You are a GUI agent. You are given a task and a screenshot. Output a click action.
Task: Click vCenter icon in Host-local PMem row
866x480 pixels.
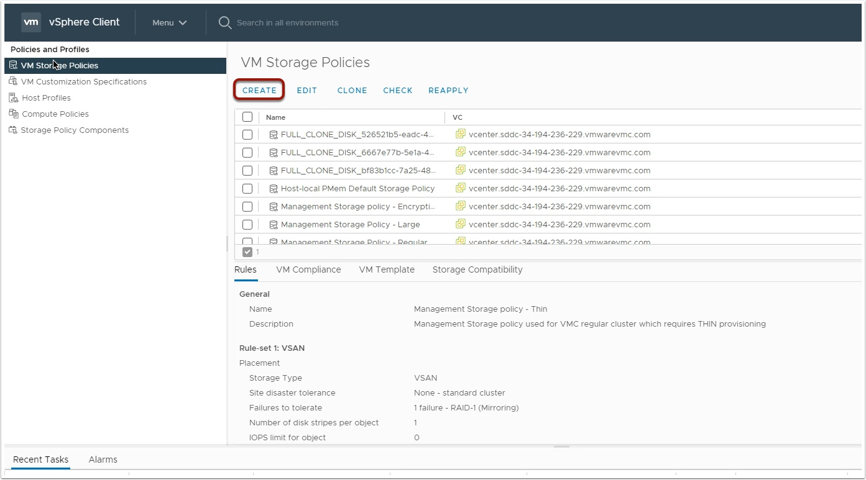(x=461, y=188)
